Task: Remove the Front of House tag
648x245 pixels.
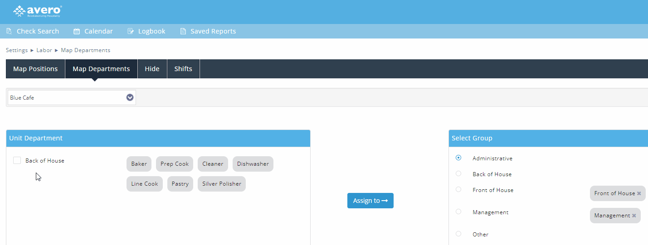Action: point(639,193)
